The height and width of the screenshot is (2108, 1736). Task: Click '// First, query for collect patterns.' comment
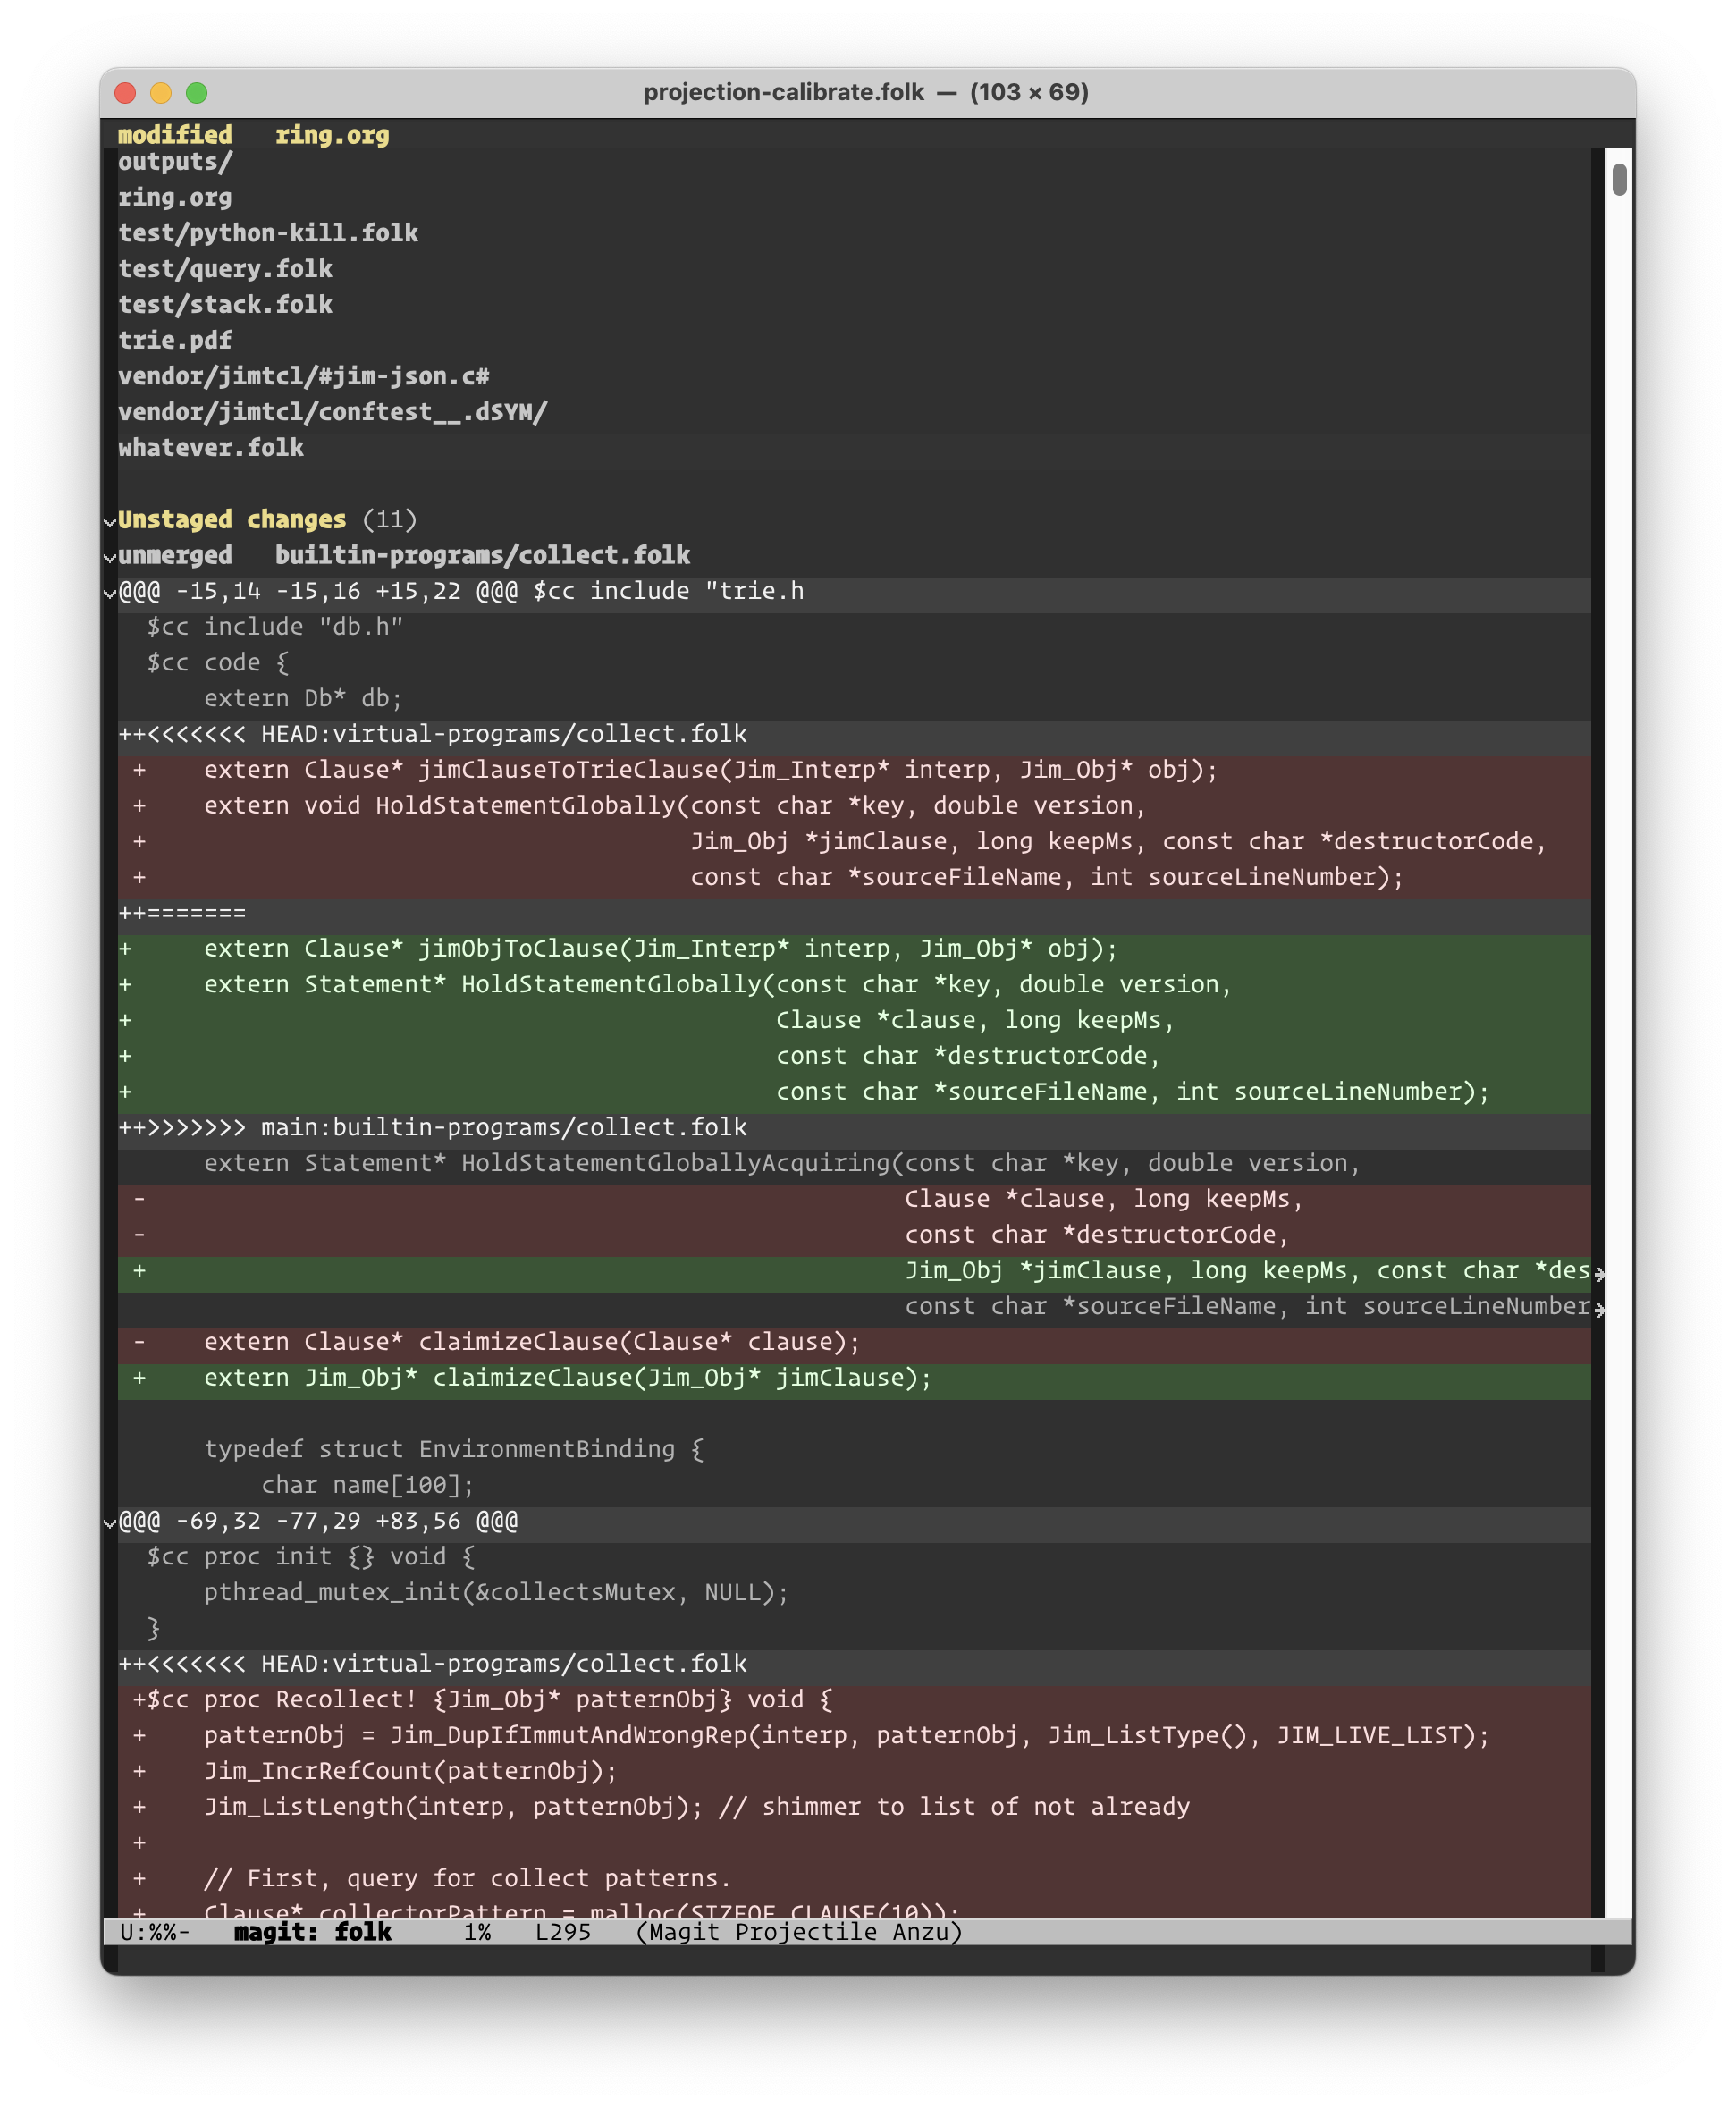(x=468, y=1878)
